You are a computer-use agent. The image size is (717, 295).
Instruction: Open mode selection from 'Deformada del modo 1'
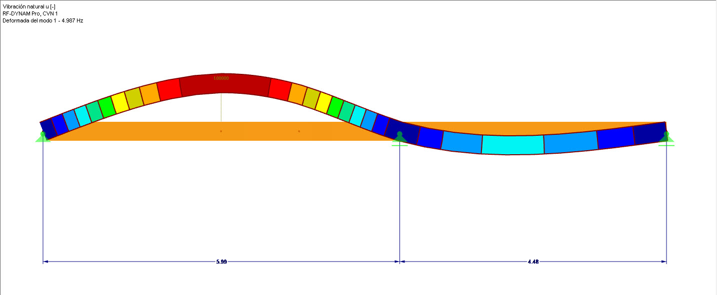pos(30,21)
